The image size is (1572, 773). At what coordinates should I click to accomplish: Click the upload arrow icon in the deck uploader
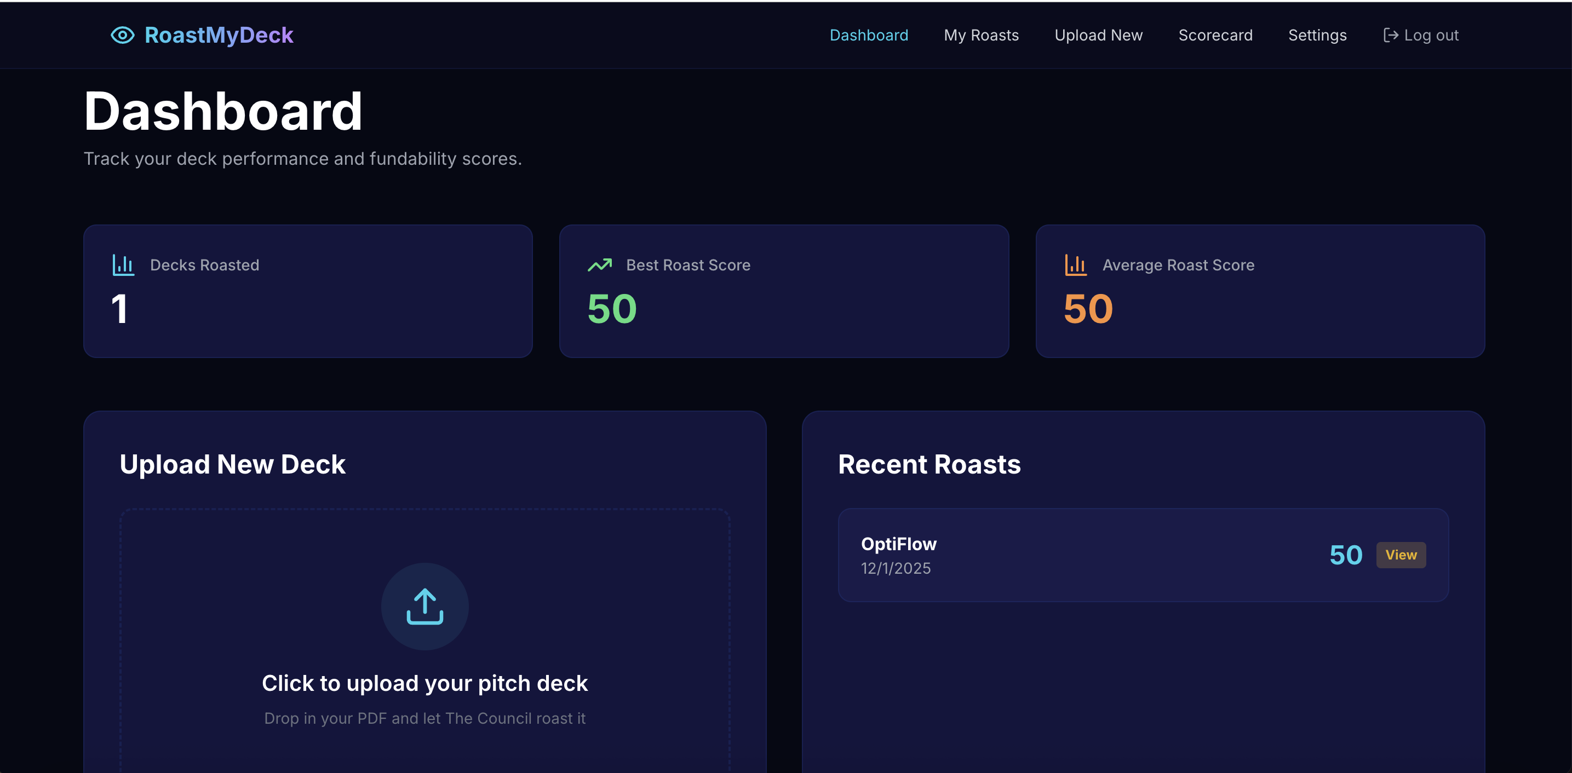(x=424, y=606)
